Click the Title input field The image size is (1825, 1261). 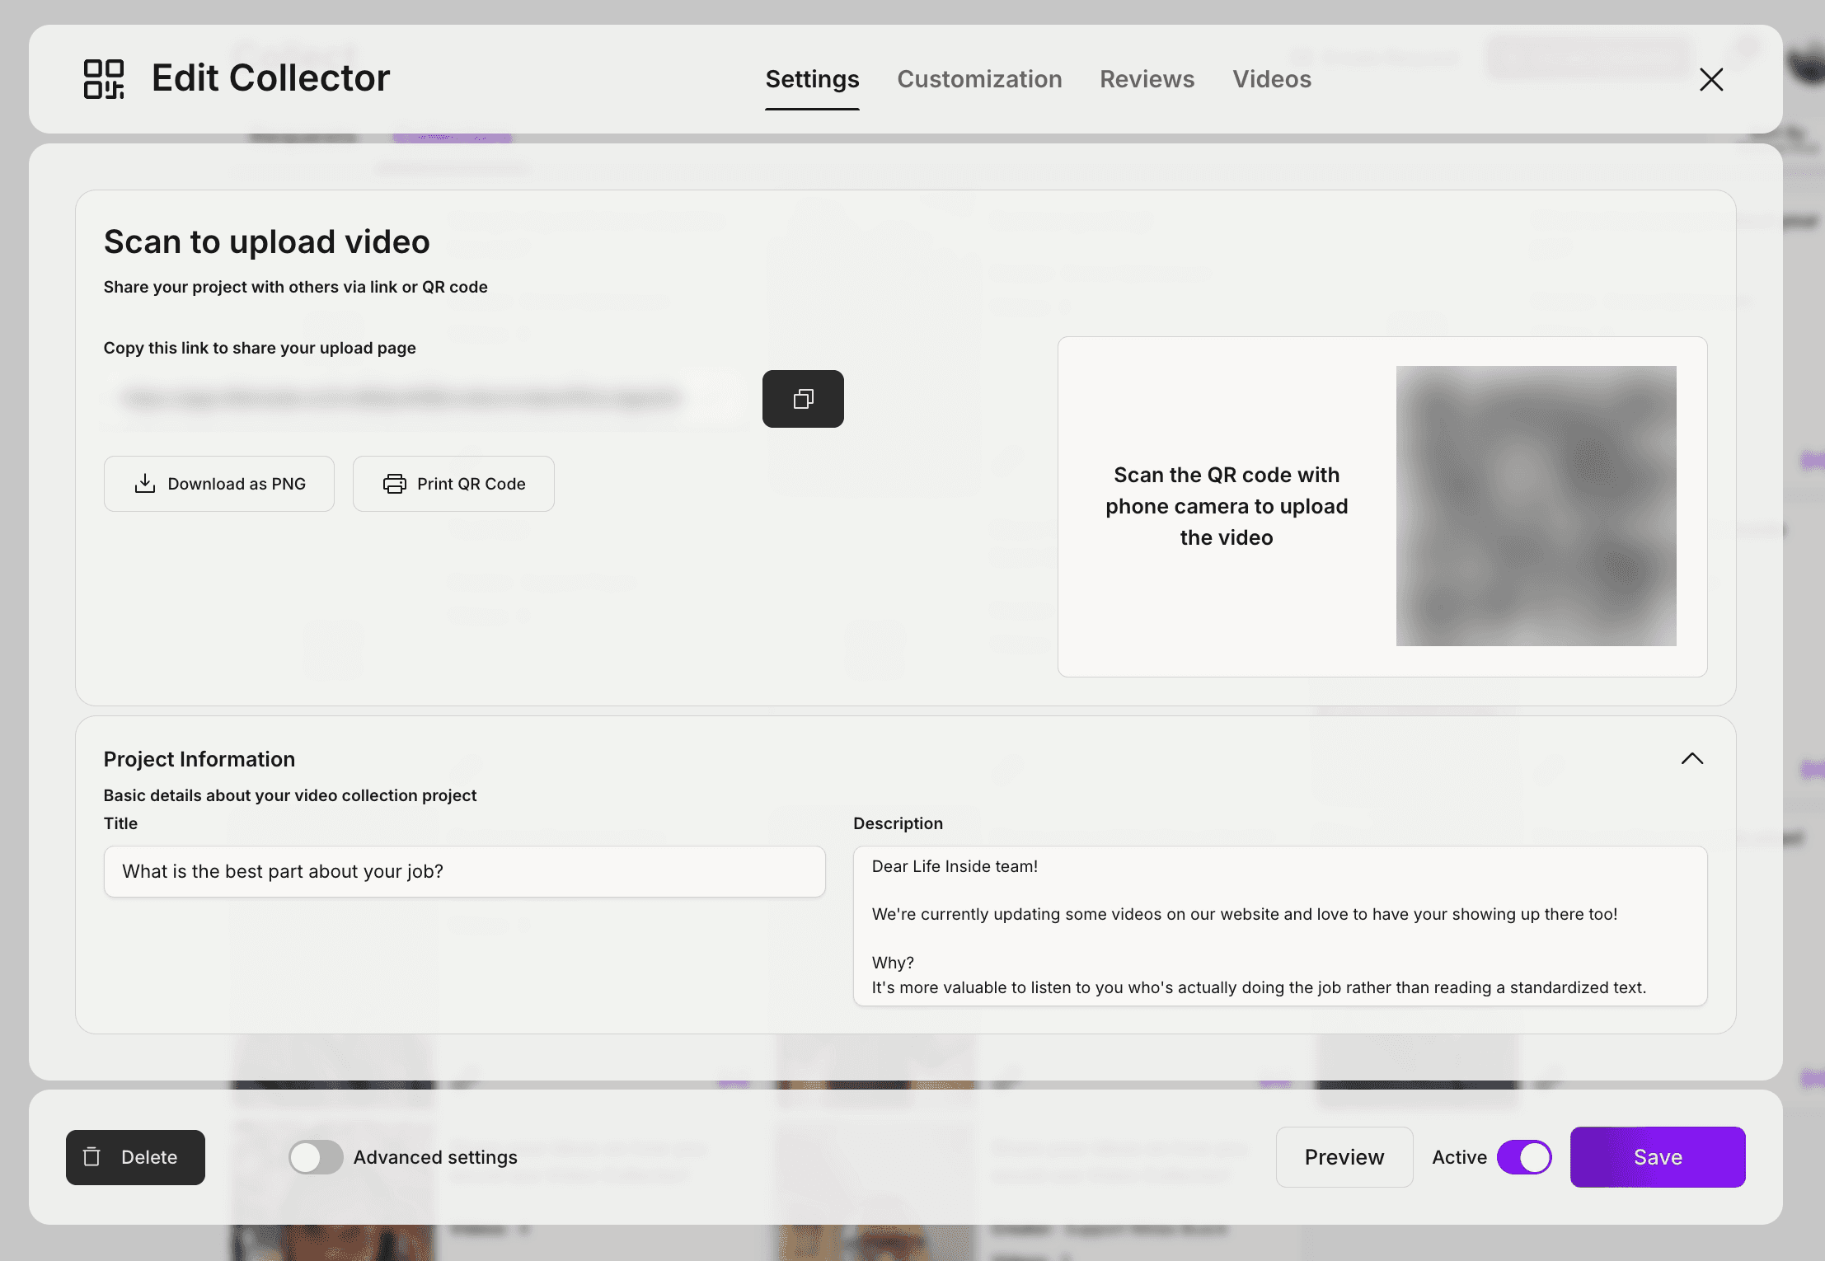(x=464, y=871)
